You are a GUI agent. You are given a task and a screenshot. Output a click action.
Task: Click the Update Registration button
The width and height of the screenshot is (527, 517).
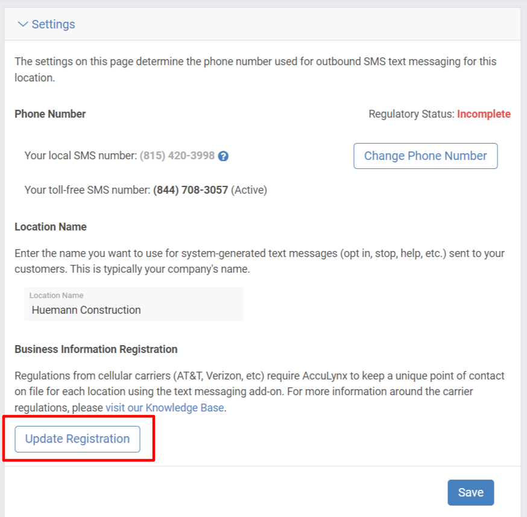pyautogui.click(x=77, y=439)
